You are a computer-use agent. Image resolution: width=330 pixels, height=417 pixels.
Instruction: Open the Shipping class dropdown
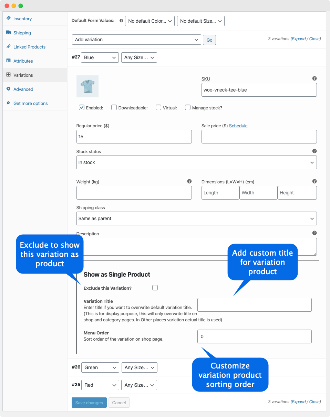196,218
